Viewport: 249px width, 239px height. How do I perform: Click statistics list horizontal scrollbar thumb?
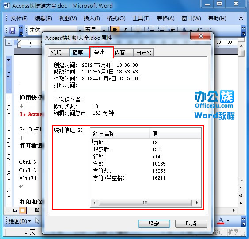pyautogui.click(x=145, y=203)
